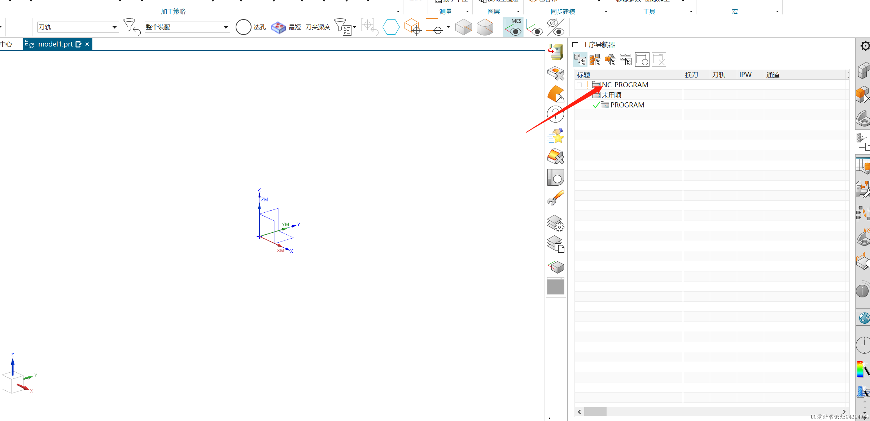Click the IPW column header
Viewport: 870px width, 421px height.
click(x=750, y=75)
